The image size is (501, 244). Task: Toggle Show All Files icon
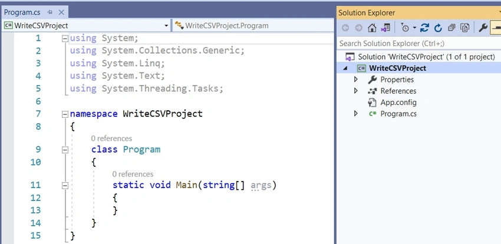click(x=465, y=28)
